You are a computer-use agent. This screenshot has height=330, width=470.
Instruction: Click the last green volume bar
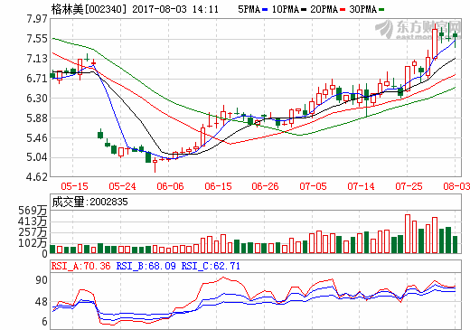455,244
